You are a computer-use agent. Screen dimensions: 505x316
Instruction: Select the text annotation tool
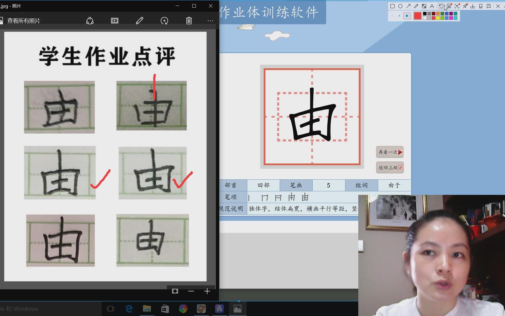coord(432,6)
